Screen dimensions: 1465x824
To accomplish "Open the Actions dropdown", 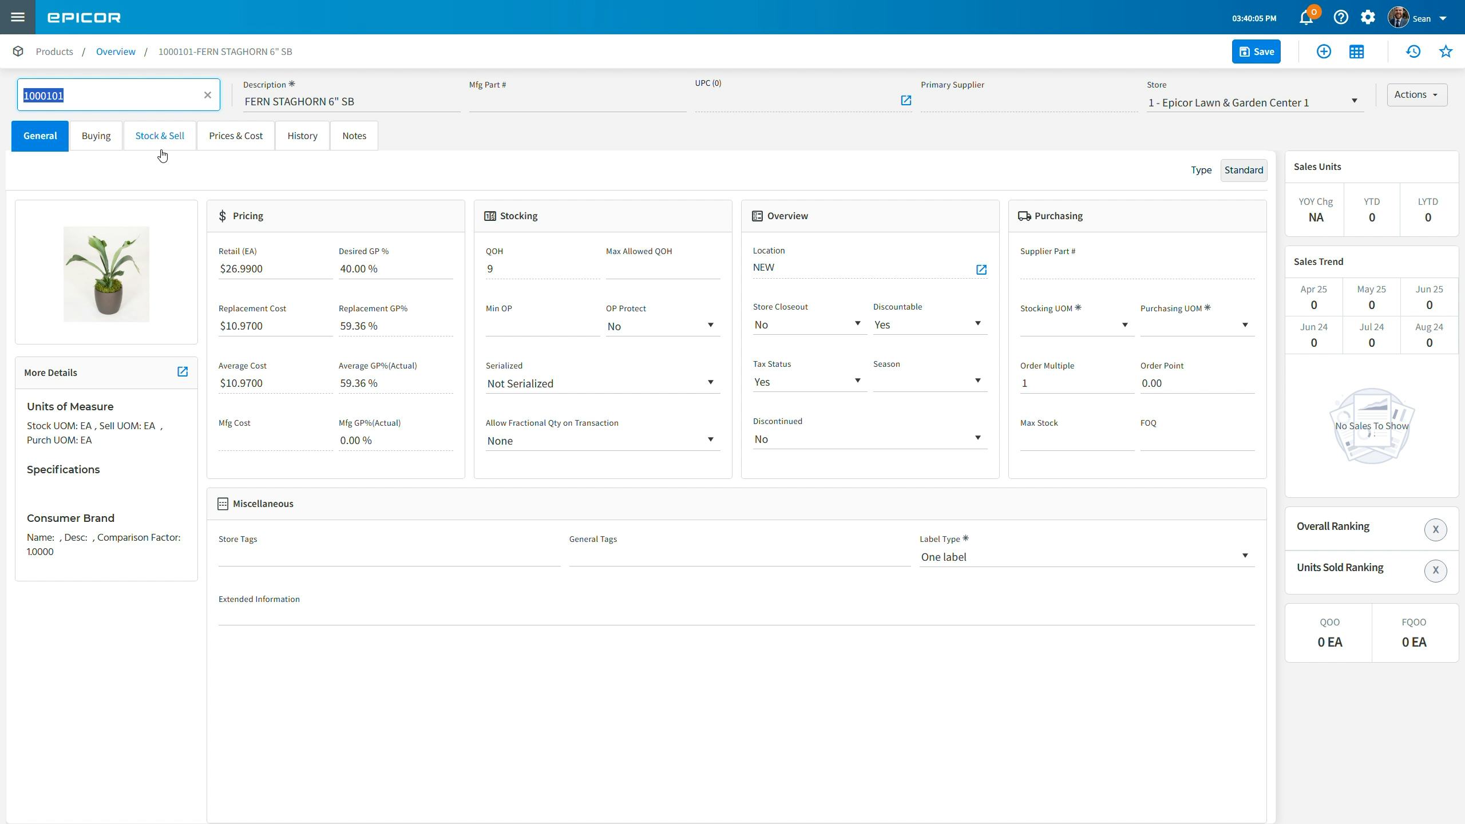I will pyautogui.click(x=1416, y=94).
